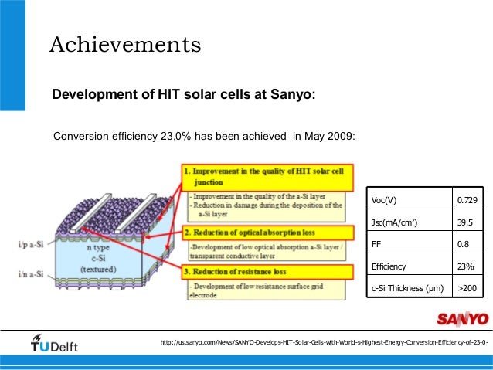Click text 'Development of low resistance surface grid'
Screen dimensions: 493x370
[x=258, y=287]
